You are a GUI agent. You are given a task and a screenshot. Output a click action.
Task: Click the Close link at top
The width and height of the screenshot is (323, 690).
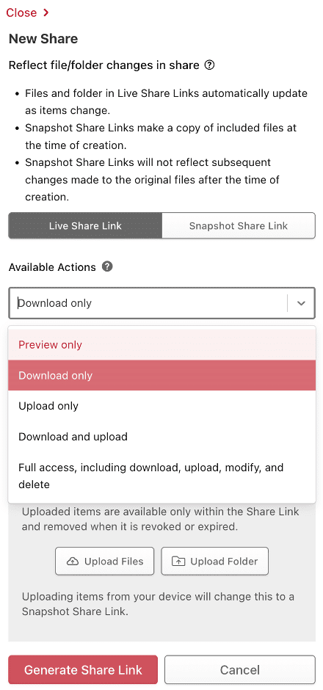click(21, 12)
